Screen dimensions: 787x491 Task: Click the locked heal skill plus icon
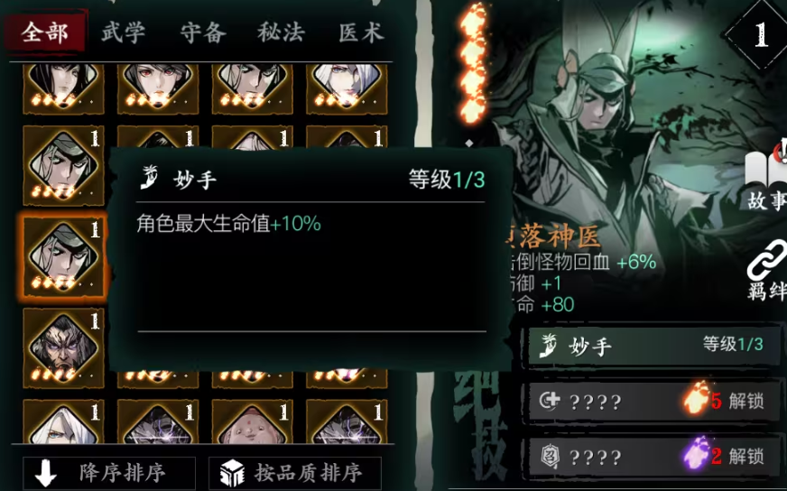[549, 400]
